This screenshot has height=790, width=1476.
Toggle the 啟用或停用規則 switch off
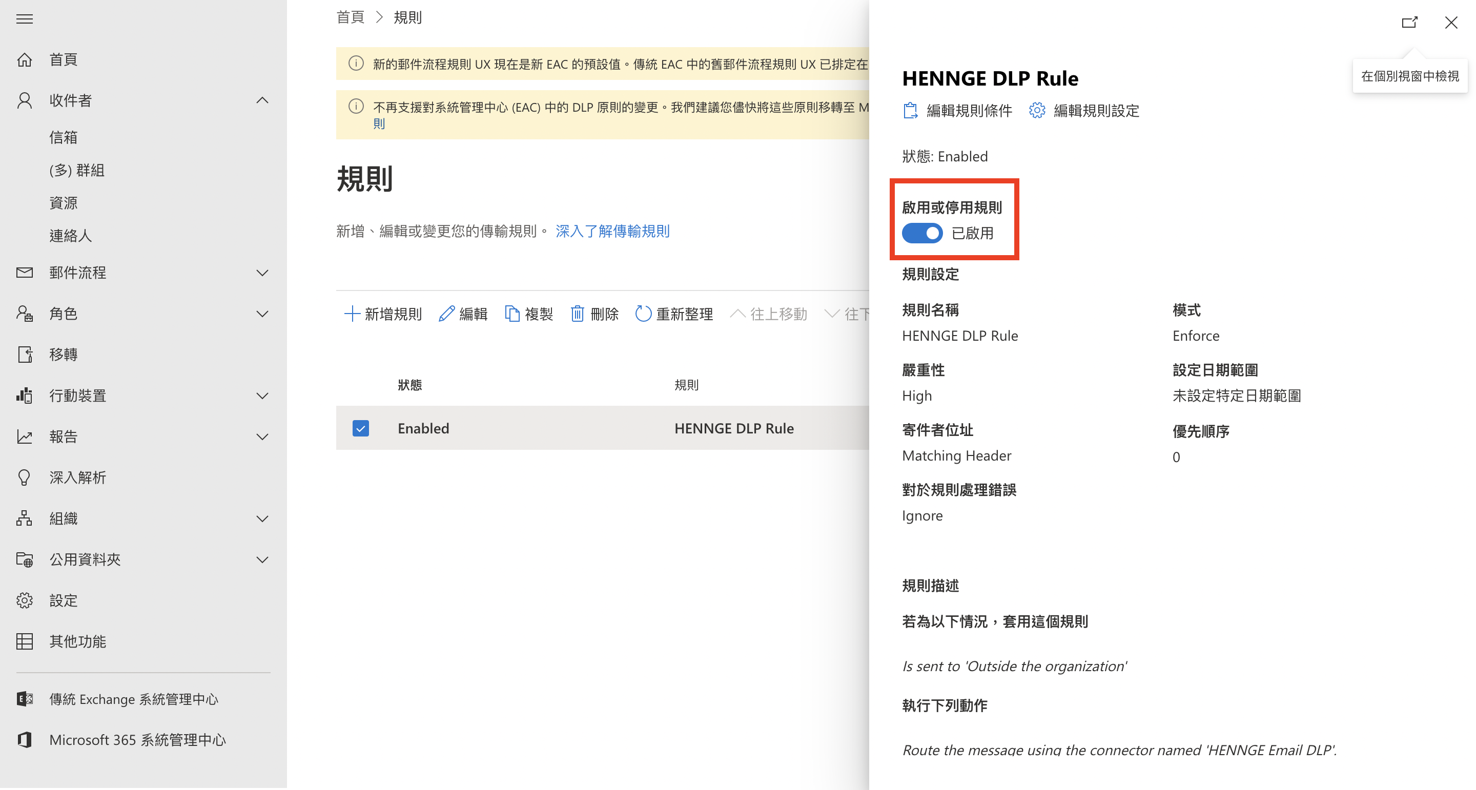click(x=922, y=233)
